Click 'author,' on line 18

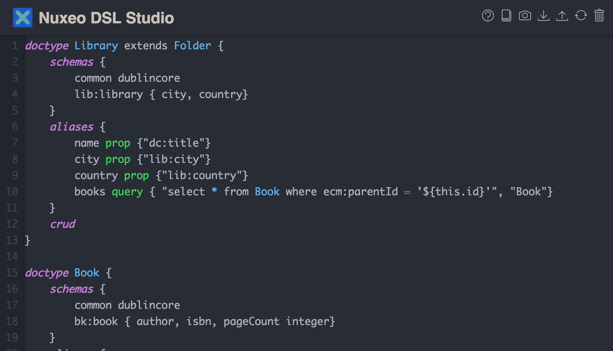click(x=158, y=321)
